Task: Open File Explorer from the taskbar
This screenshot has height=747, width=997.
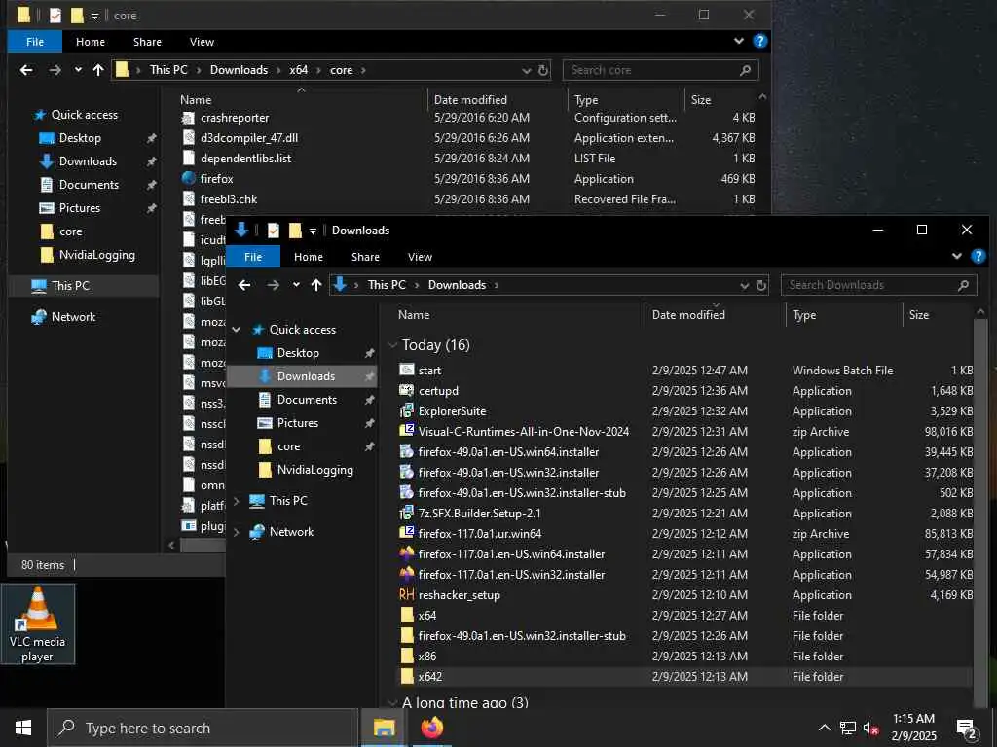Action: (x=384, y=728)
